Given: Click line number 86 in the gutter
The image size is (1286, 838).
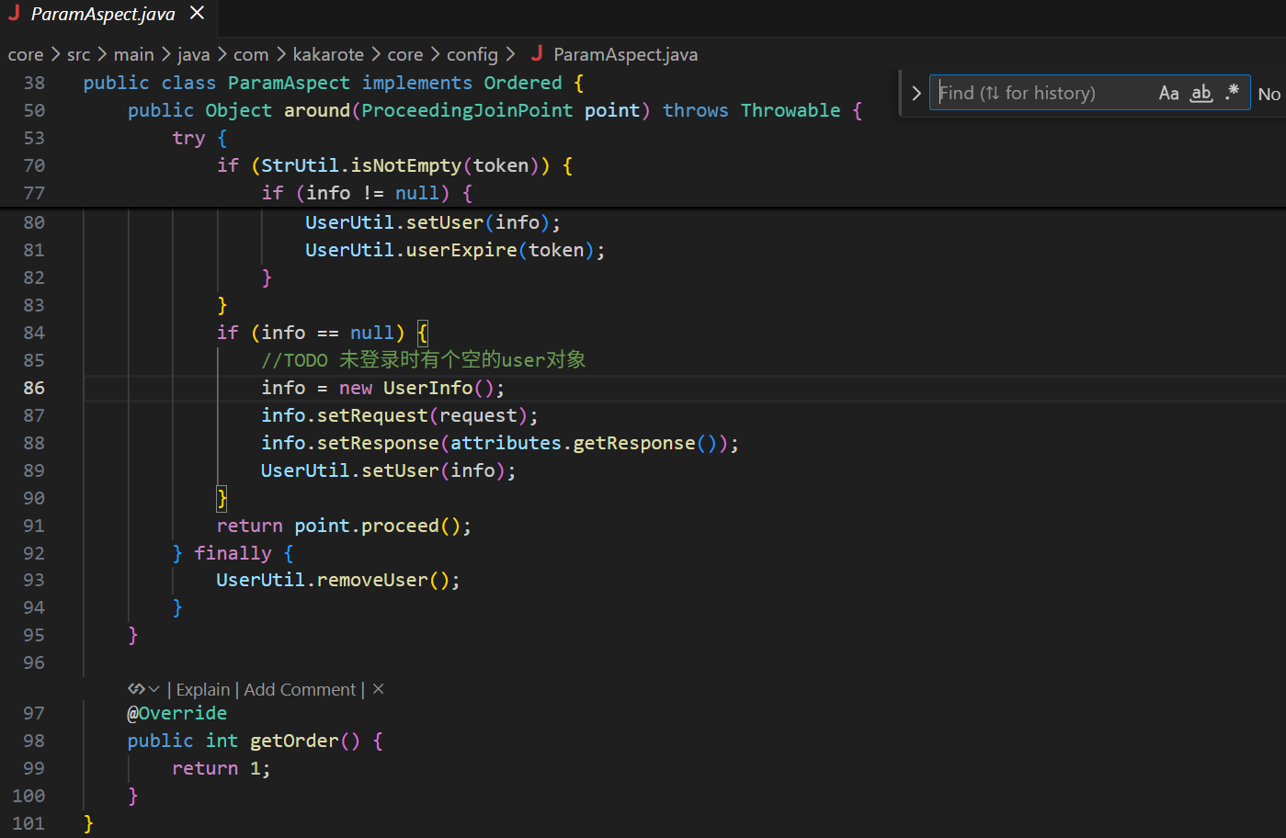Looking at the screenshot, I should point(34,388).
